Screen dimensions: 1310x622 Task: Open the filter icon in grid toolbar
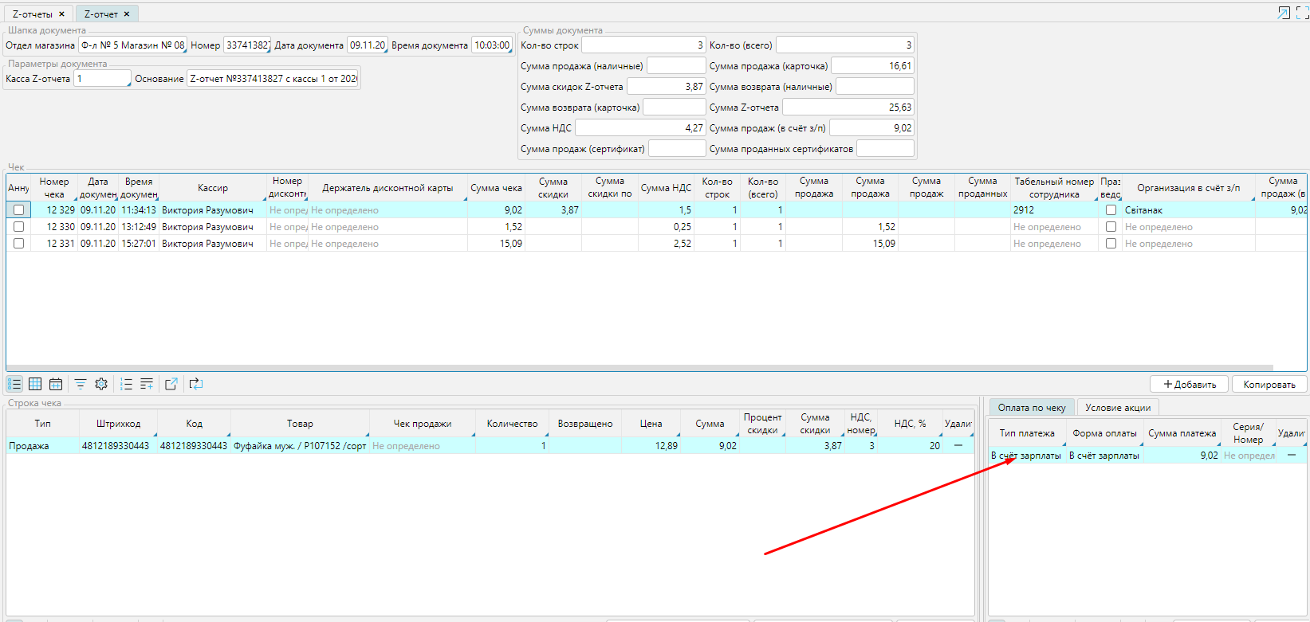(x=81, y=384)
